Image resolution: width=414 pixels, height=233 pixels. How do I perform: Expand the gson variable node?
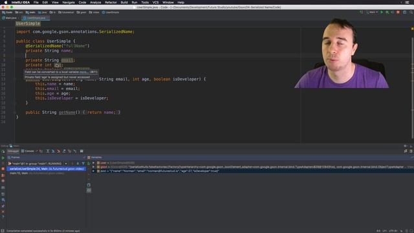[93, 167]
